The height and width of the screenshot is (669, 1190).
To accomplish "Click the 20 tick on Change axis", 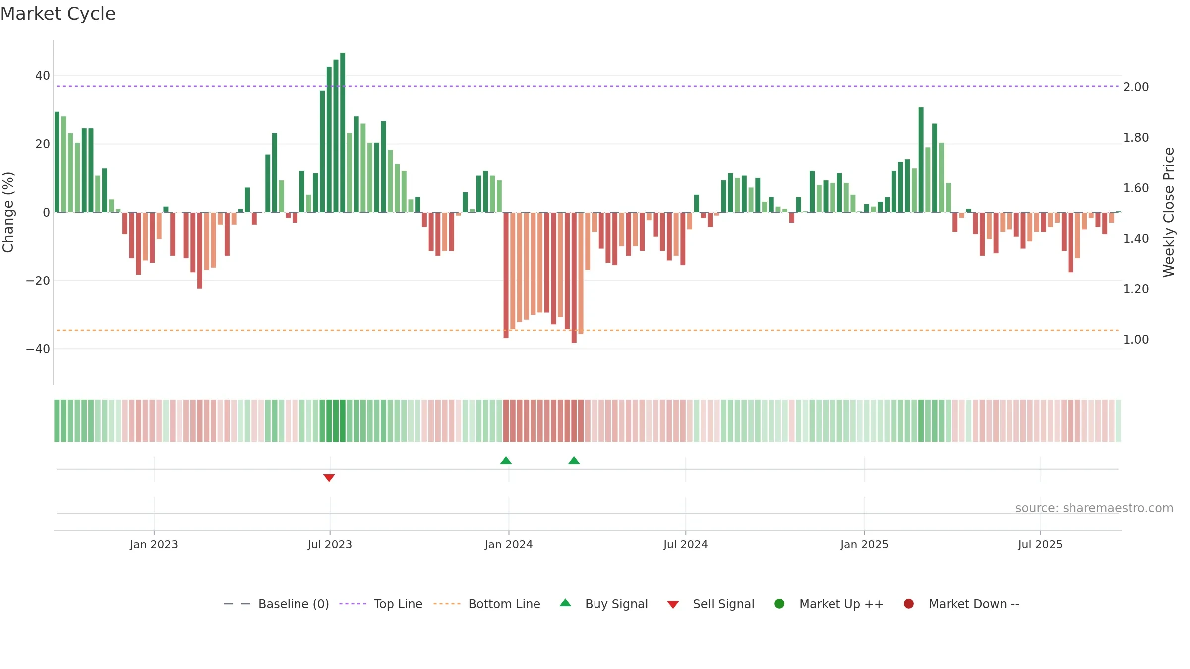I will point(43,144).
